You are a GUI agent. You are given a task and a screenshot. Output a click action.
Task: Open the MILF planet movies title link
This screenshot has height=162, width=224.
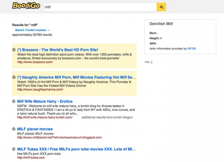pyautogui.click(x=35, y=129)
